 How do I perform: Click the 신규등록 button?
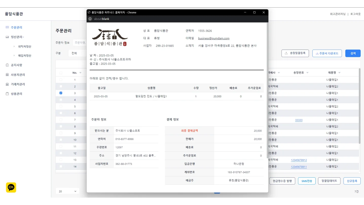[x=352, y=181]
